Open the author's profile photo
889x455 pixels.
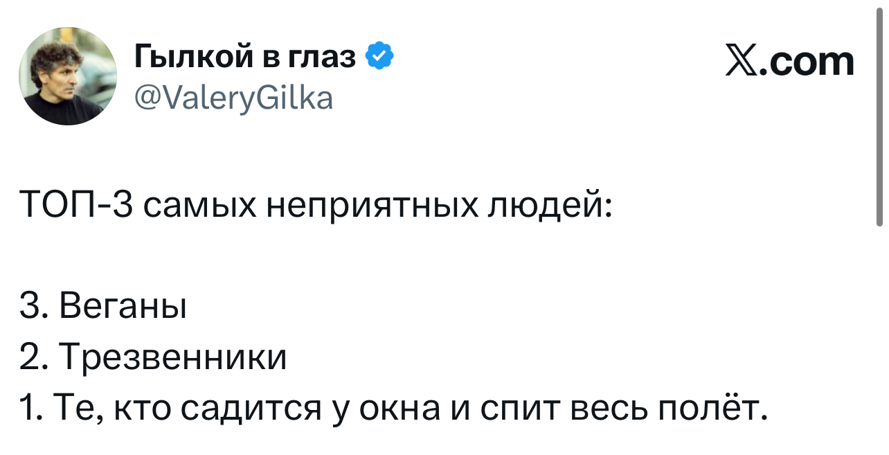[68, 76]
